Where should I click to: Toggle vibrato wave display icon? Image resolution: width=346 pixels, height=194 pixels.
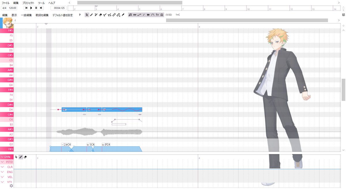135,15
